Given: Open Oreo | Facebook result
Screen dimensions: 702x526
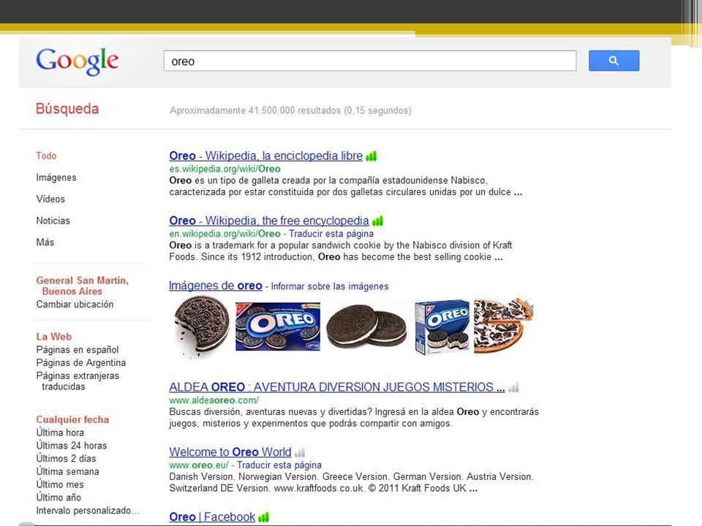Looking at the screenshot, I should [212, 517].
